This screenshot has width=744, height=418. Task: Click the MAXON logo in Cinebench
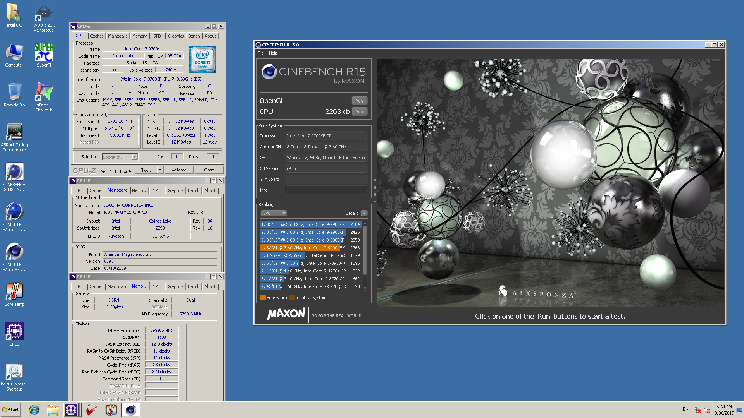(x=286, y=313)
